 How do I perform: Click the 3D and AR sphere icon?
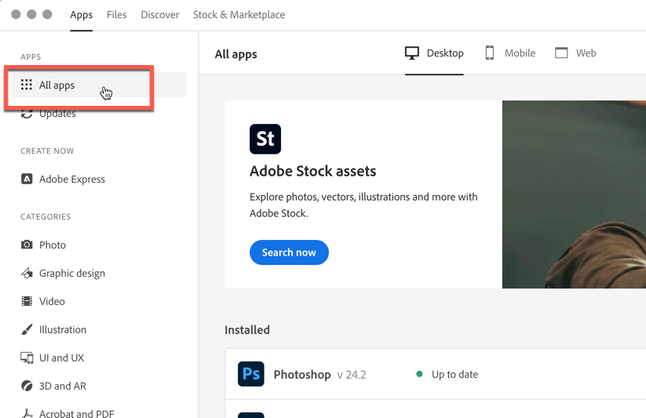pos(27,386)
